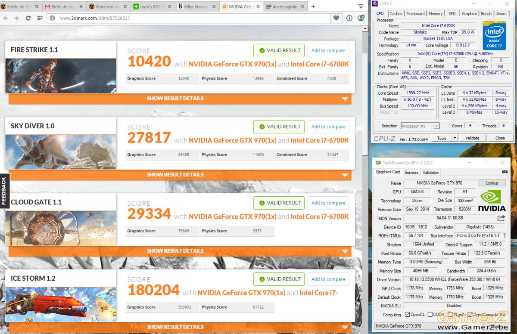Open the tab menu icon at top right

coord(361,6)
